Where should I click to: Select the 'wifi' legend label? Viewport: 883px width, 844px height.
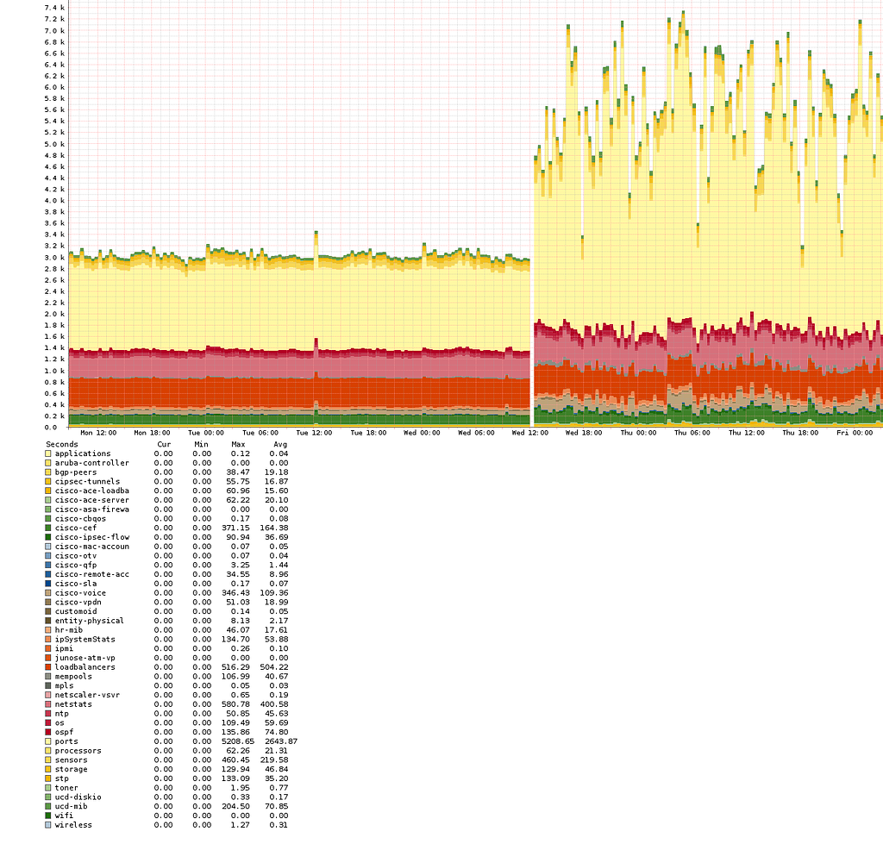coord(64,816)
